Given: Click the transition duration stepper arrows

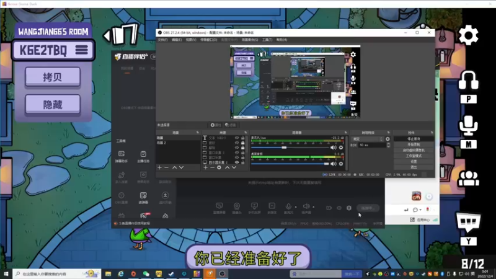Looking at the screenshot, I should tap(389, 145).
